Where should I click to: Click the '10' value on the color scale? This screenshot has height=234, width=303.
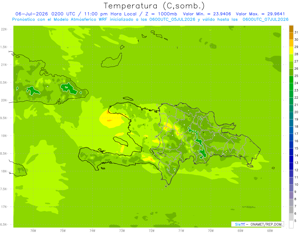click(x=296, y=185)
